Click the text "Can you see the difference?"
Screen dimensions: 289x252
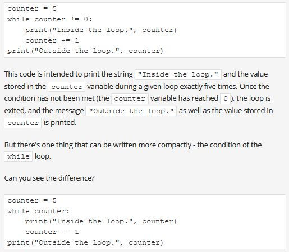(49, 178)
